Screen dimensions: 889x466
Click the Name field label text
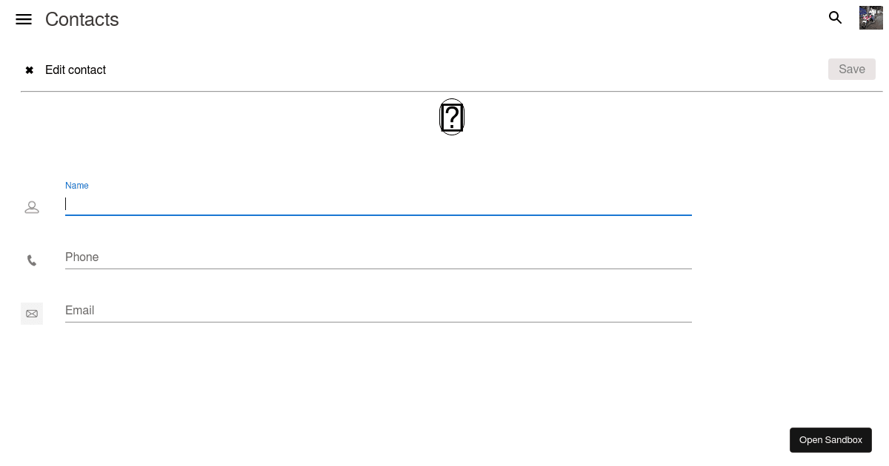76,185
